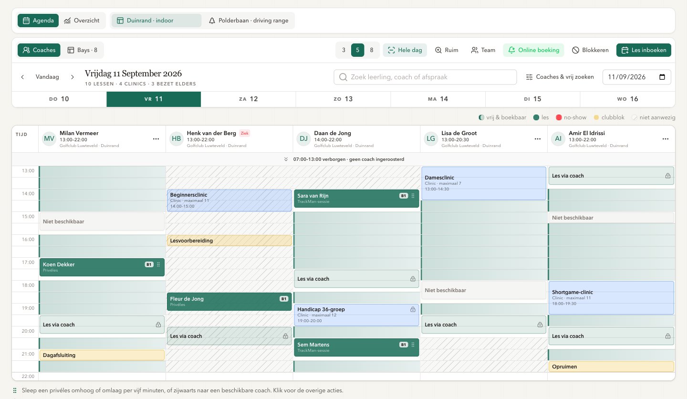This screenshot has width=687, height=399.
Task: Open Koen Dekker Privéles appointment
Action: point(102,267)
